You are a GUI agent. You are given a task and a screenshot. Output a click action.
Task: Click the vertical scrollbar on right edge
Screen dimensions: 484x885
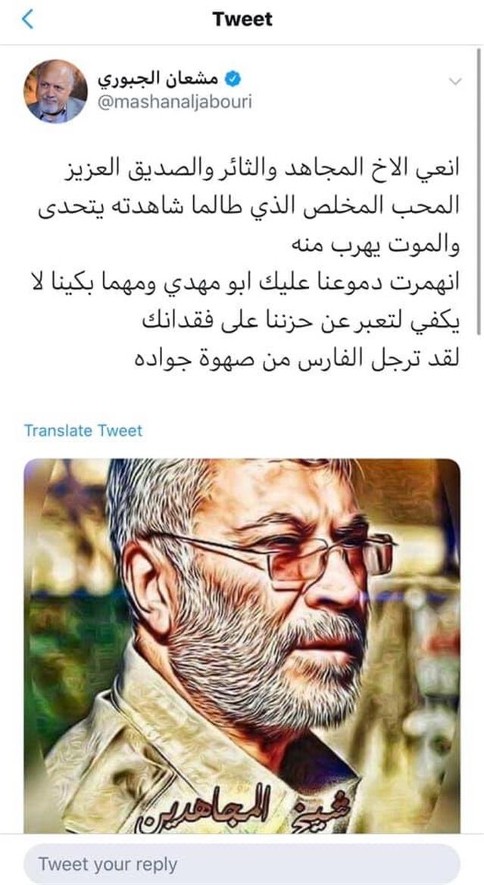pos(479,192)
